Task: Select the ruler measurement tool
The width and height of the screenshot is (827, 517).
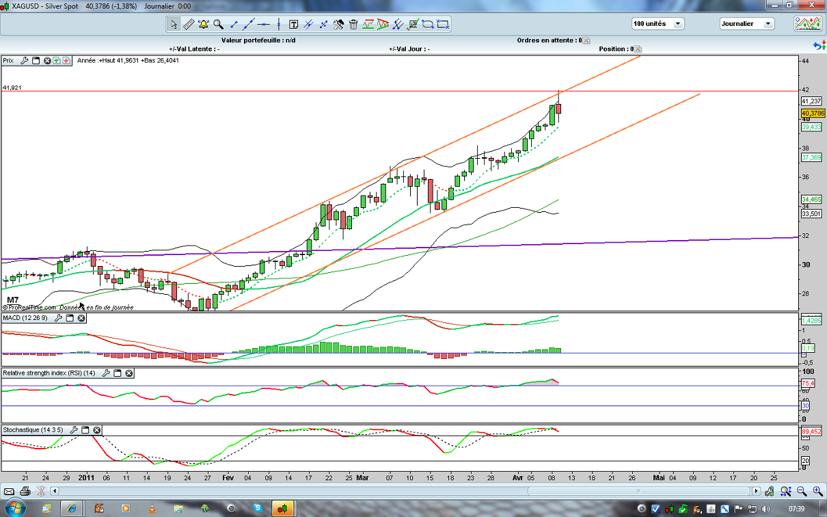Action: 189,24
